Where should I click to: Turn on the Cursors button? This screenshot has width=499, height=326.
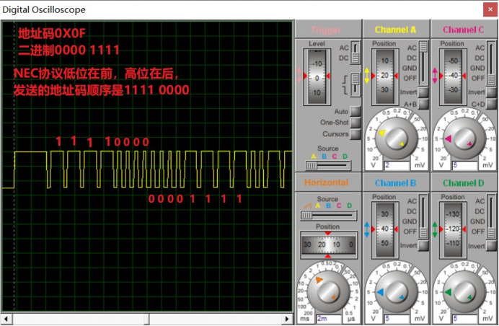coord(356,134)
